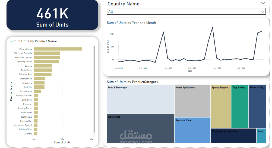The image size is (272, 148).
Task: Click the Soft Drink bar
Action: coord(36,100)
